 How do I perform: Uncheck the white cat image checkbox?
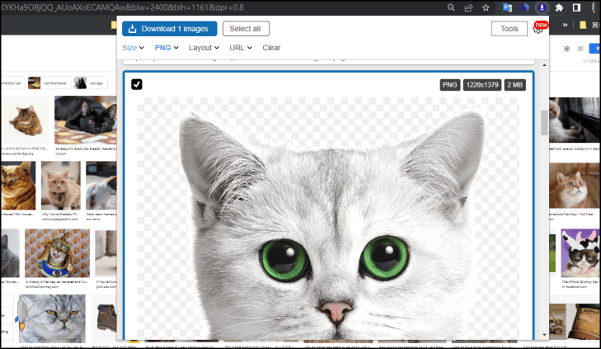pos(136,84)
